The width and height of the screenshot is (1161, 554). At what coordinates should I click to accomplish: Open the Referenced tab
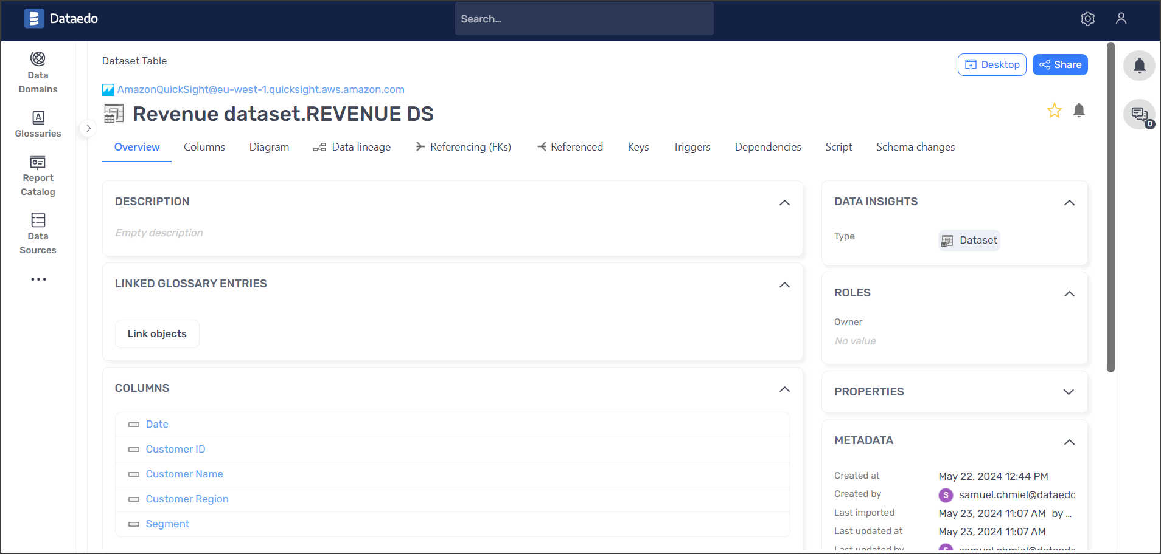pos(570,147)
